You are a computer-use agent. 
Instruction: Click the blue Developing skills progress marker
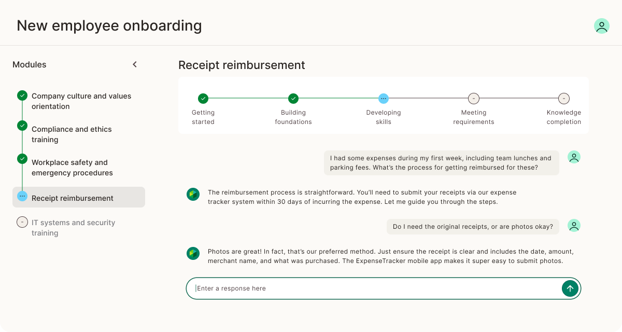[383, 99]
